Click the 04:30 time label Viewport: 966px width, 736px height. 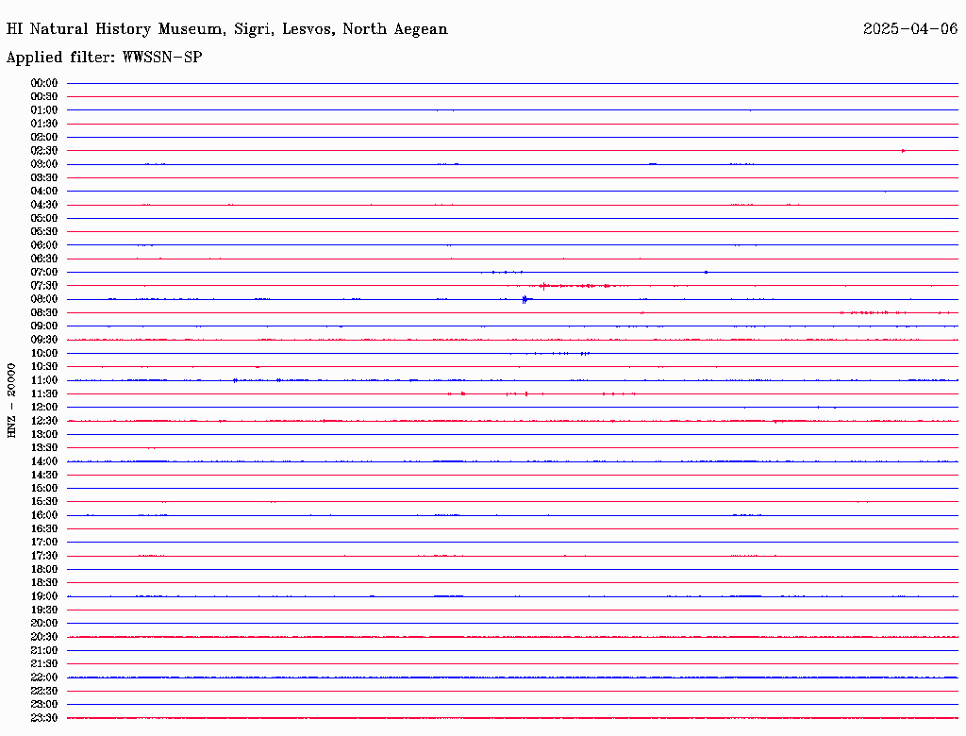[x=44, y=205]
